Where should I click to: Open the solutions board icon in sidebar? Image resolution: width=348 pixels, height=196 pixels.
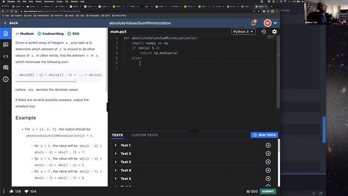pyautogui.click(x=5, y=45)
